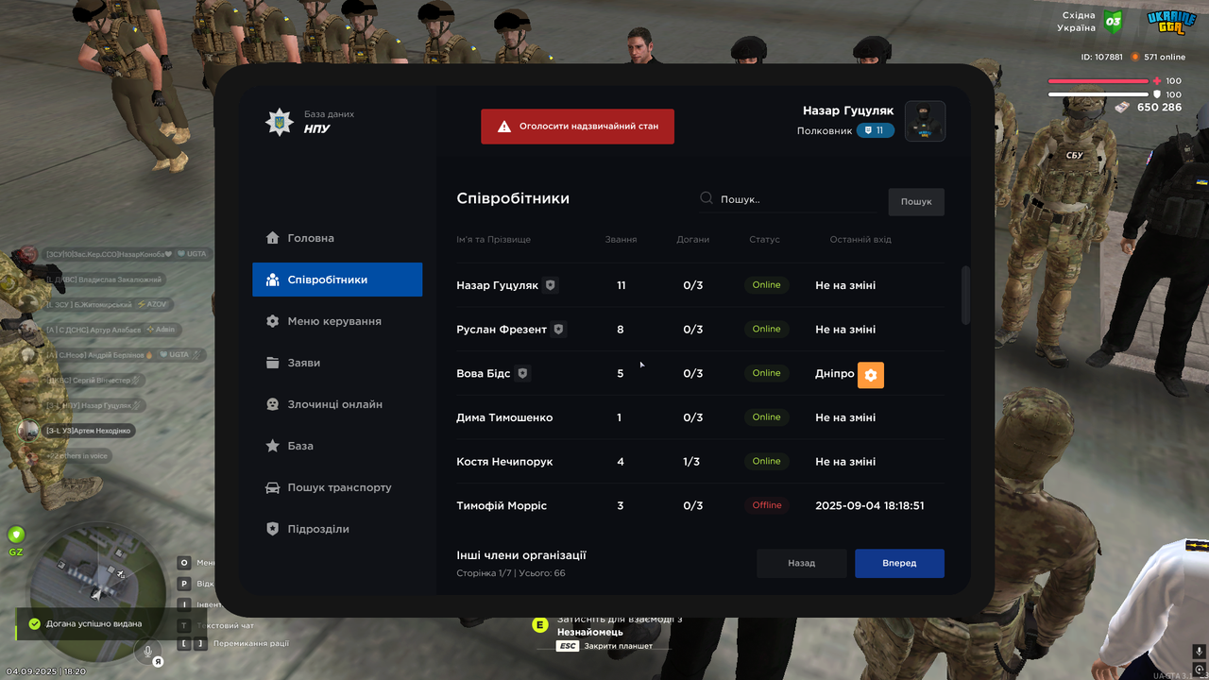
Task: Click the shield-star icon beside Підрозділи
Action: [272, 529]
